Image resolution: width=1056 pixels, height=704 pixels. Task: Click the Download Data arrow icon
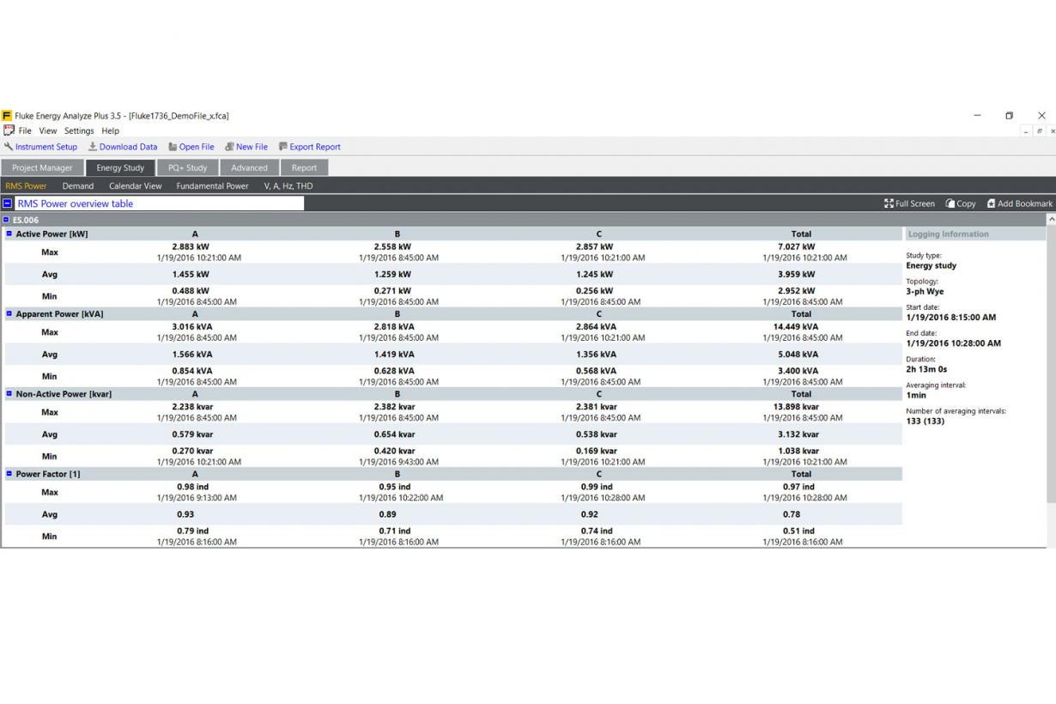tap(93, 147)
